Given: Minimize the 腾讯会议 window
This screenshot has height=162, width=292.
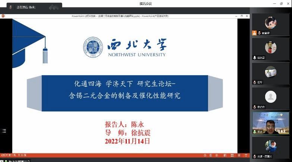Looking at the screenshot, I should coord(274,3).
